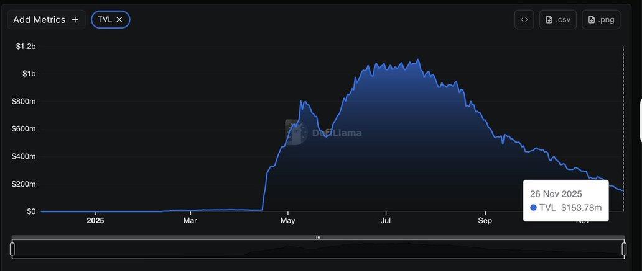The image size is (642, 271).
Task: Open the Add Metrics dropdown
Action: 45,20
